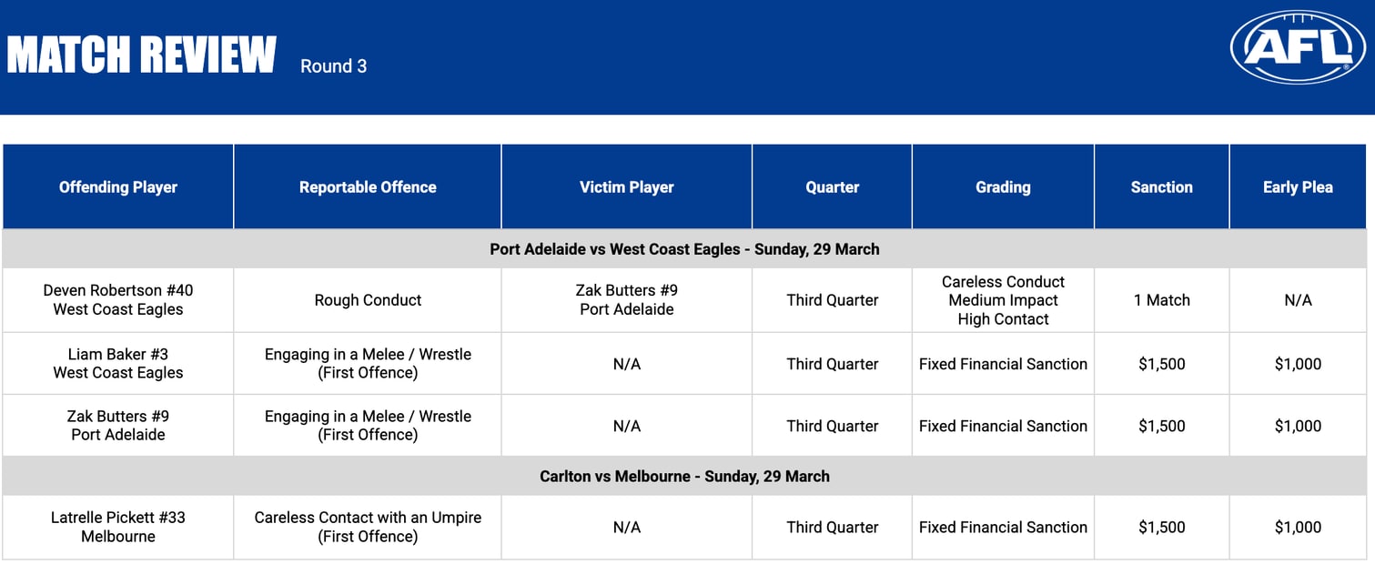
Task: Select the Grading column header
Action: point(1003,187)
